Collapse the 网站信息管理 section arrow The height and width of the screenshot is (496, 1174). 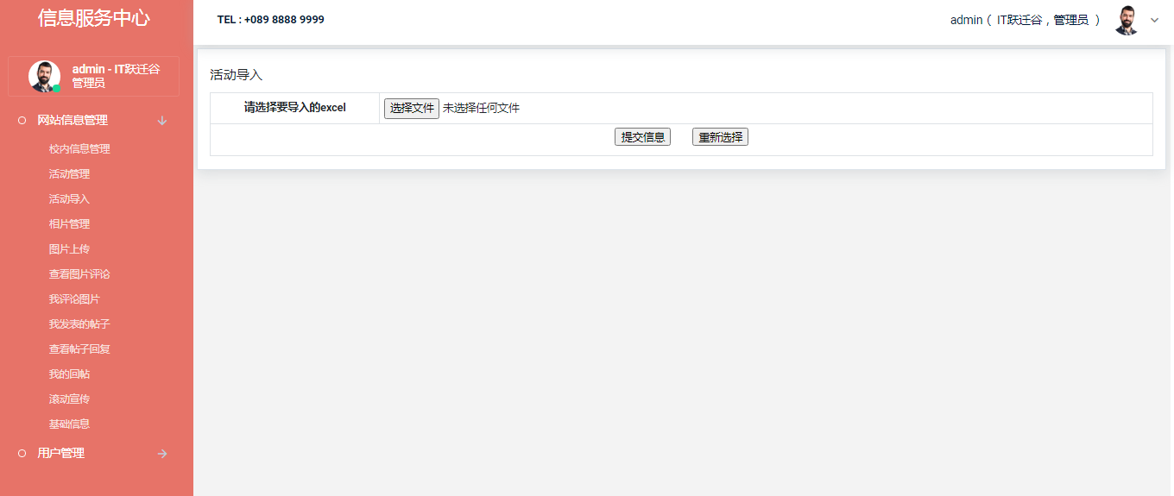tap(162, 121)
